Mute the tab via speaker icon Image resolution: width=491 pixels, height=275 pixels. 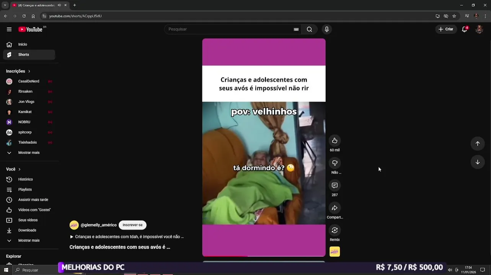tap(59, 5)
